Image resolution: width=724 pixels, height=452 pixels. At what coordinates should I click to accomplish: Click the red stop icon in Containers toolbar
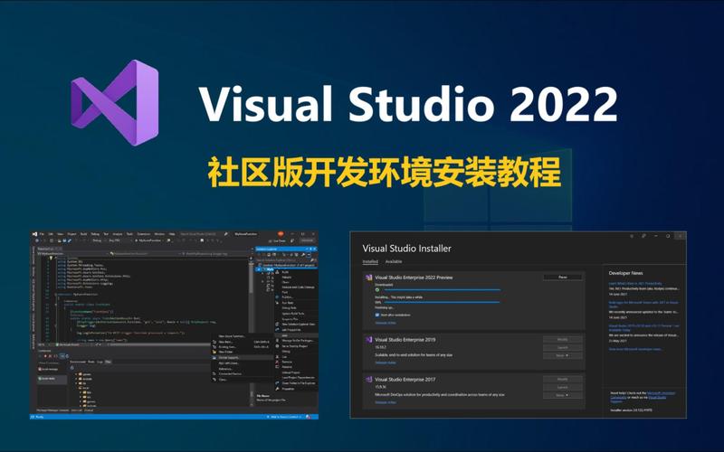[x=45, y=356]
